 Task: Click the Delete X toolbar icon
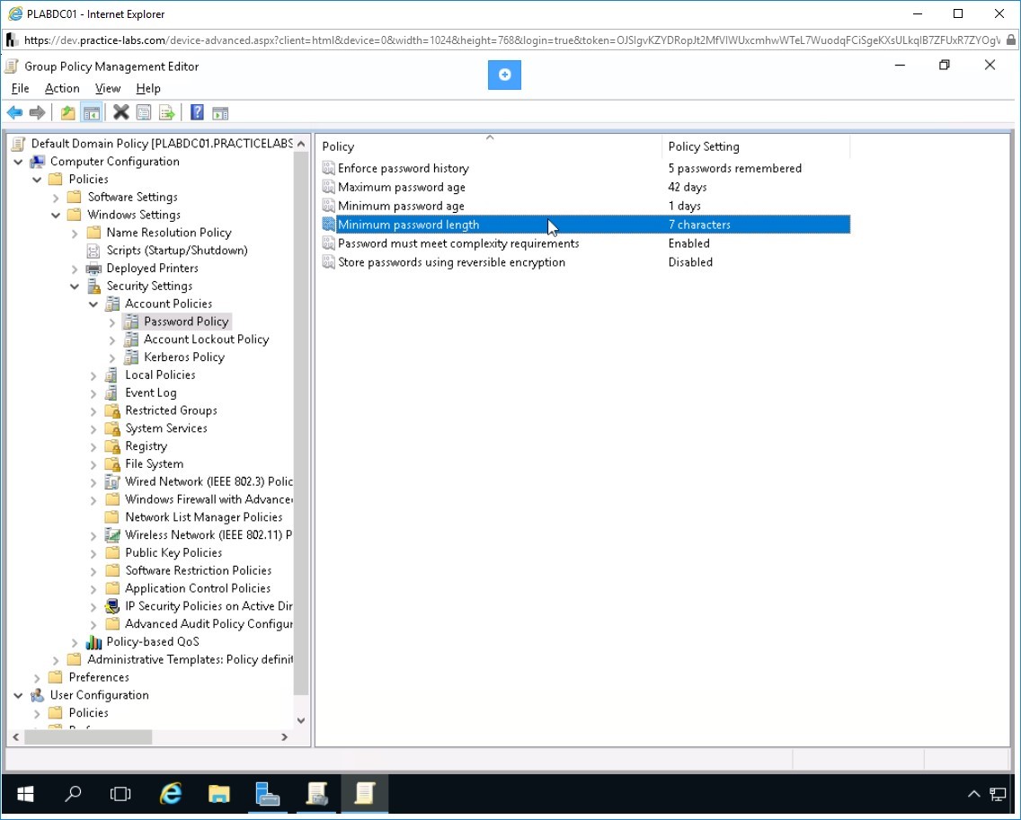121,112
